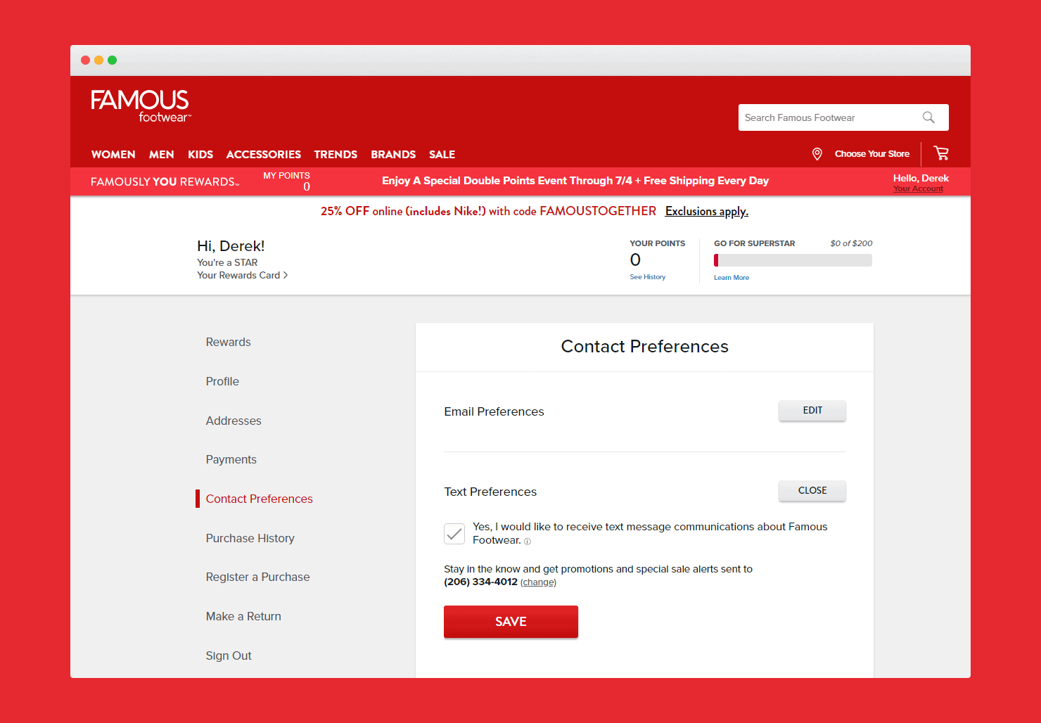This screenshot has height=723, width=1041.
Task: Click the "$0 of $200" progress text
Action: (x=851, y=243)
